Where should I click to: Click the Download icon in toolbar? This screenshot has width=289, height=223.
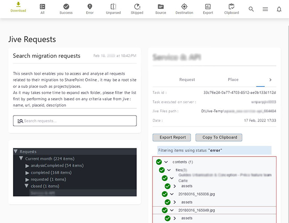tap(18, 5)
